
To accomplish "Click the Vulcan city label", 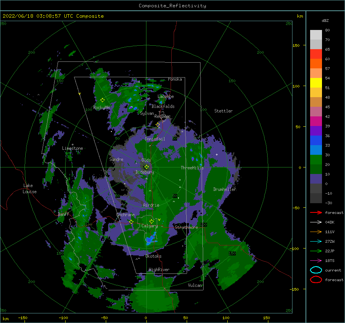I will pyautogui.click(x=195, y=285).
